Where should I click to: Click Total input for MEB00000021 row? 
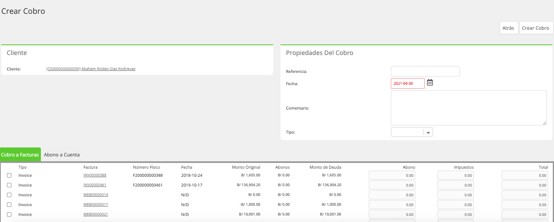click(525, 215)
